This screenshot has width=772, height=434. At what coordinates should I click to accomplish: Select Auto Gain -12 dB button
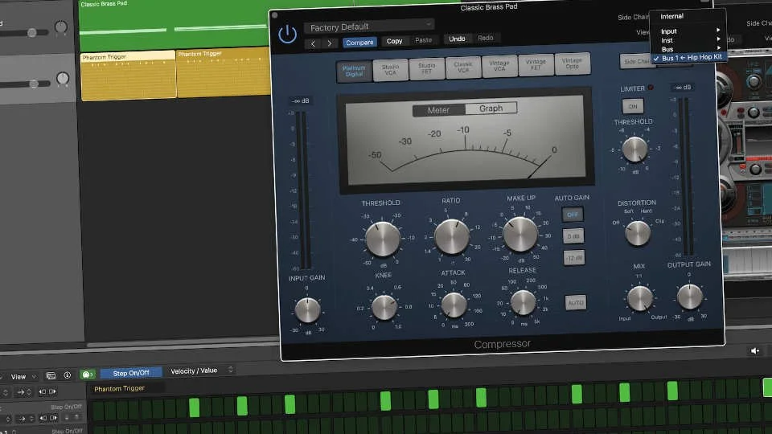574,258
